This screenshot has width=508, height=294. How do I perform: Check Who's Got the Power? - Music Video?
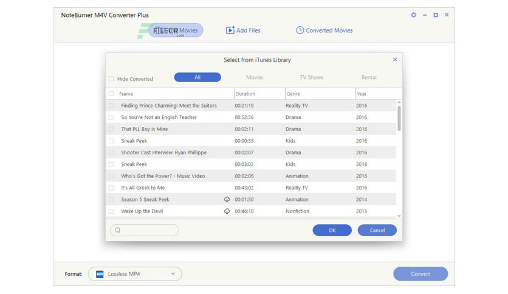pos(111,176)
